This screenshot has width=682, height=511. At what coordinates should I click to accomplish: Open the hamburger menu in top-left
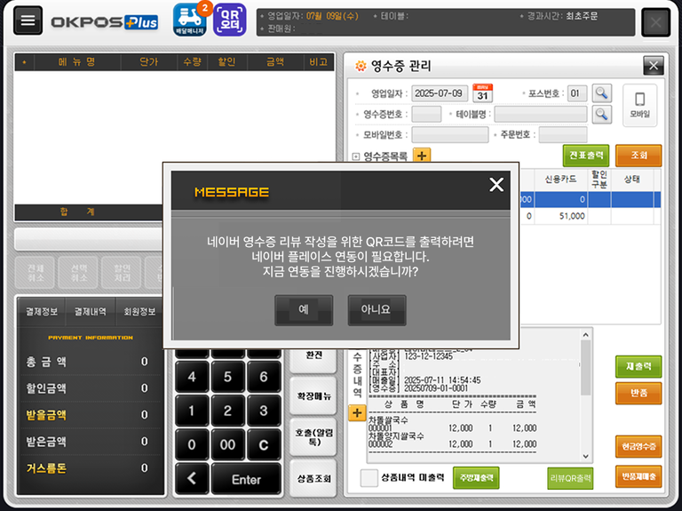click(x=28, y=21)
